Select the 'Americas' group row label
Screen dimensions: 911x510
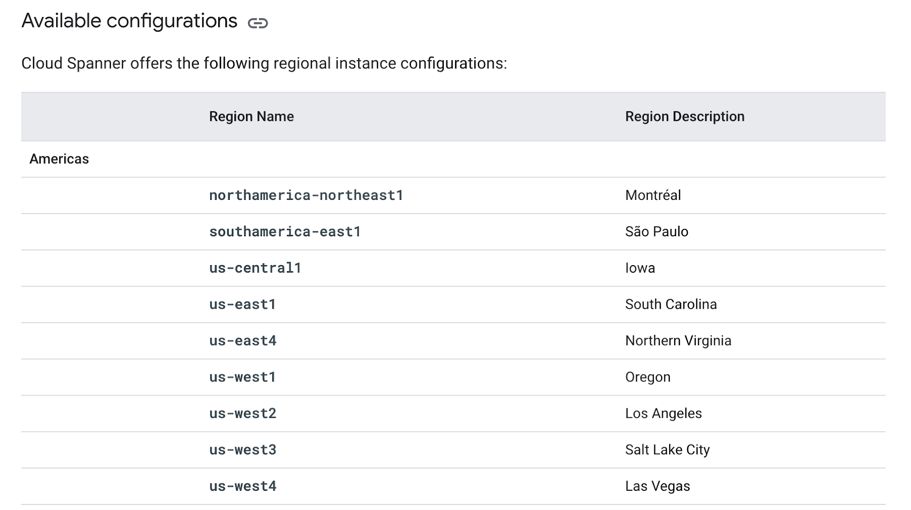(x=59, y=159)
